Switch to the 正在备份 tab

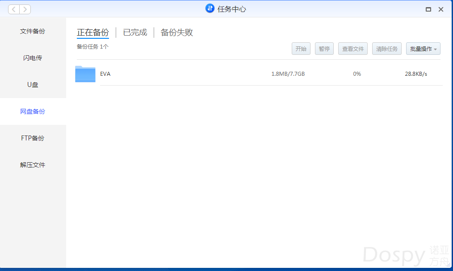coord(93,33)
